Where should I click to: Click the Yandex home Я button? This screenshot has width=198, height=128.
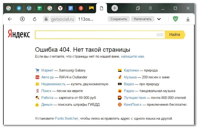coord(22,19)
